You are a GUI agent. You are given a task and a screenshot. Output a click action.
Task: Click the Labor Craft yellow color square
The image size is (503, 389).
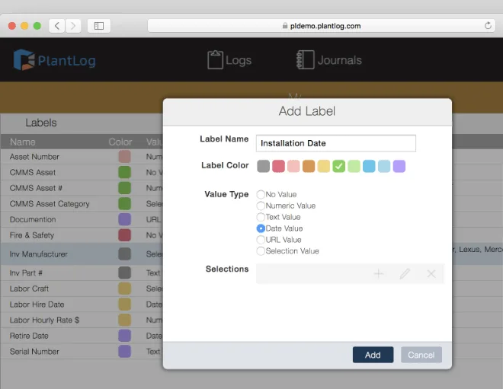pyautogui.click(x=124, y=289)
